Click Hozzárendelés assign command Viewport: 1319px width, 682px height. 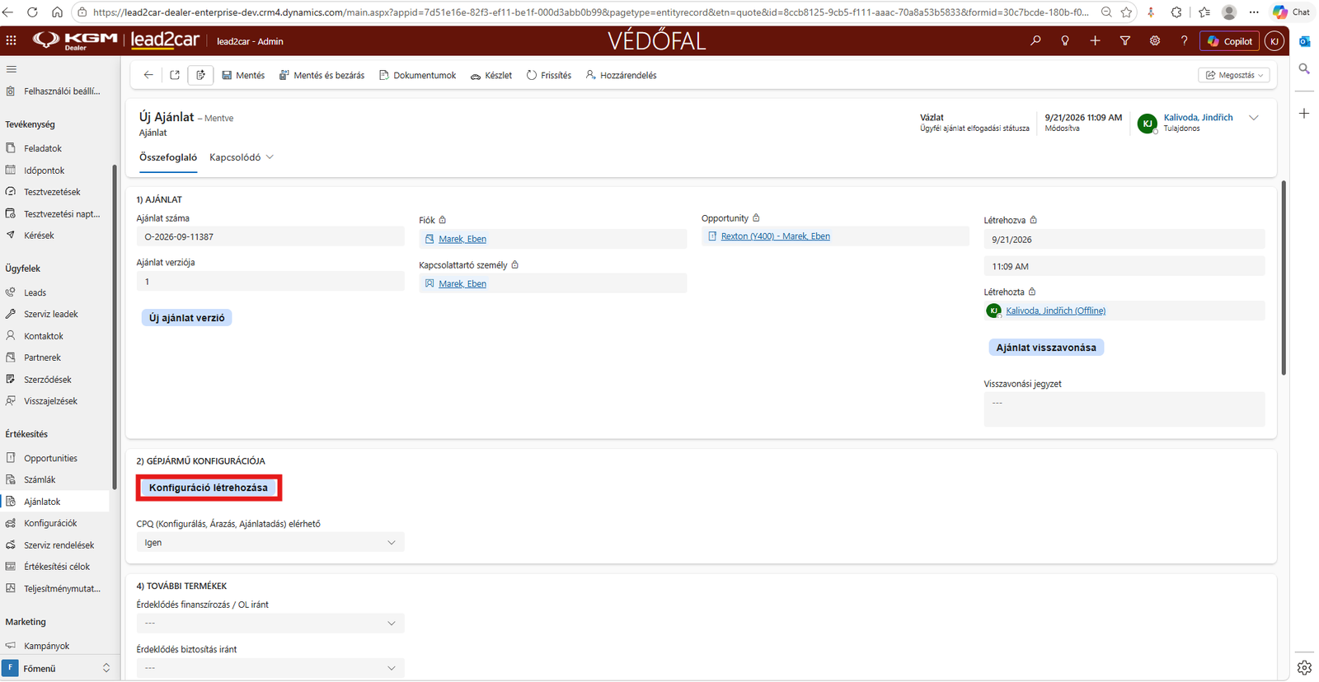(621, 75)
